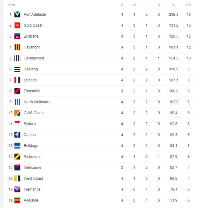
Task: Click the Hawthorn striped team logo
Action: pyautogui.click(x=18, y=47)
